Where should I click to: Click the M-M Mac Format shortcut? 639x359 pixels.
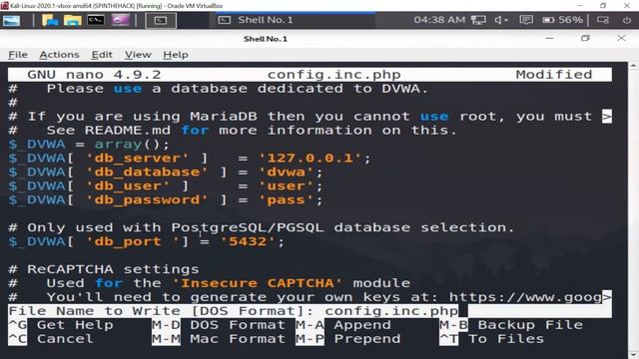coord(219,339)
